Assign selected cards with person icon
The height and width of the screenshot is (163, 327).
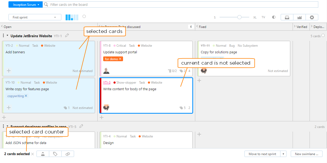tap(43, 154)
